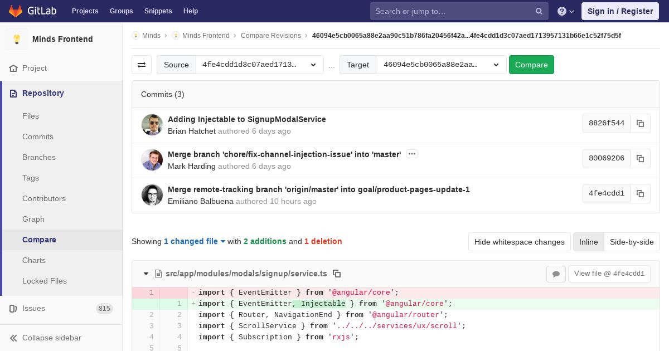This screenshot has width=669, height=351.
Task: Toggle comments with the speech bubble button
Action: 556,274
